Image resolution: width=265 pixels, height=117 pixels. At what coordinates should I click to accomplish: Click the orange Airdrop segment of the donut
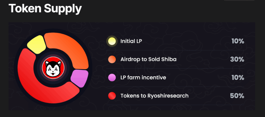[73, 49]
